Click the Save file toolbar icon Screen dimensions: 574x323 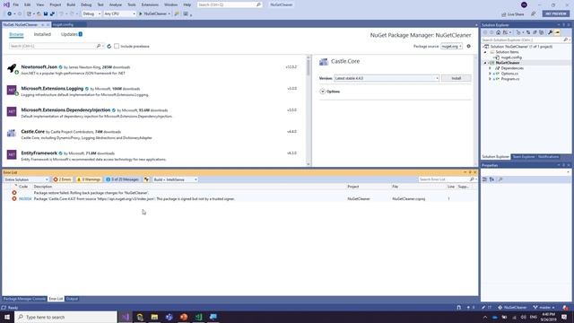(x=46, y=14)
